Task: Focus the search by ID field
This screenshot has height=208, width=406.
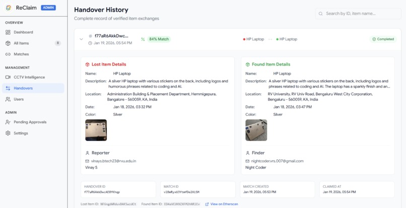Action: (358, 14)
